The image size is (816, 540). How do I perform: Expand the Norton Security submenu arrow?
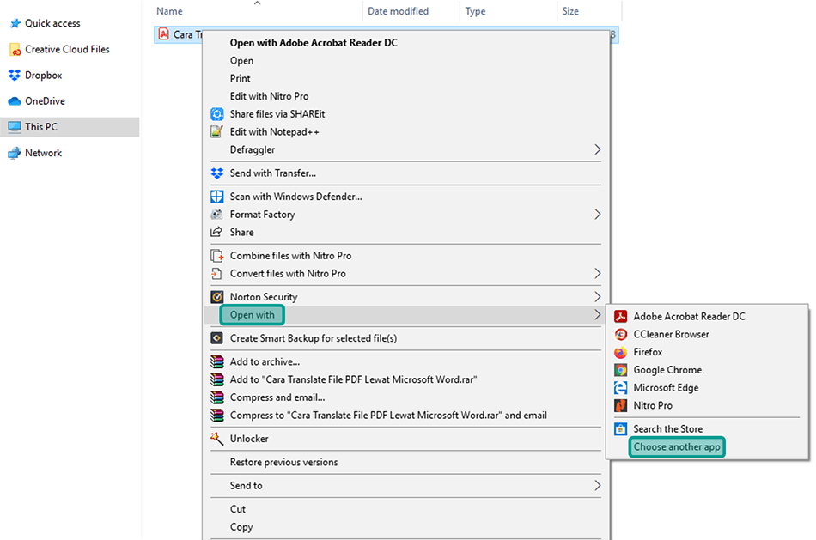(598, 296)
